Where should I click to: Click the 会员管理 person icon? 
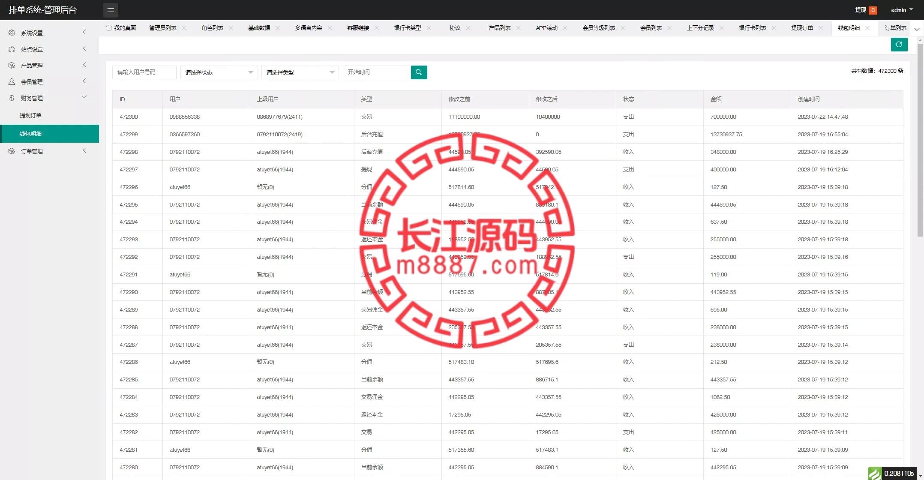12,81
